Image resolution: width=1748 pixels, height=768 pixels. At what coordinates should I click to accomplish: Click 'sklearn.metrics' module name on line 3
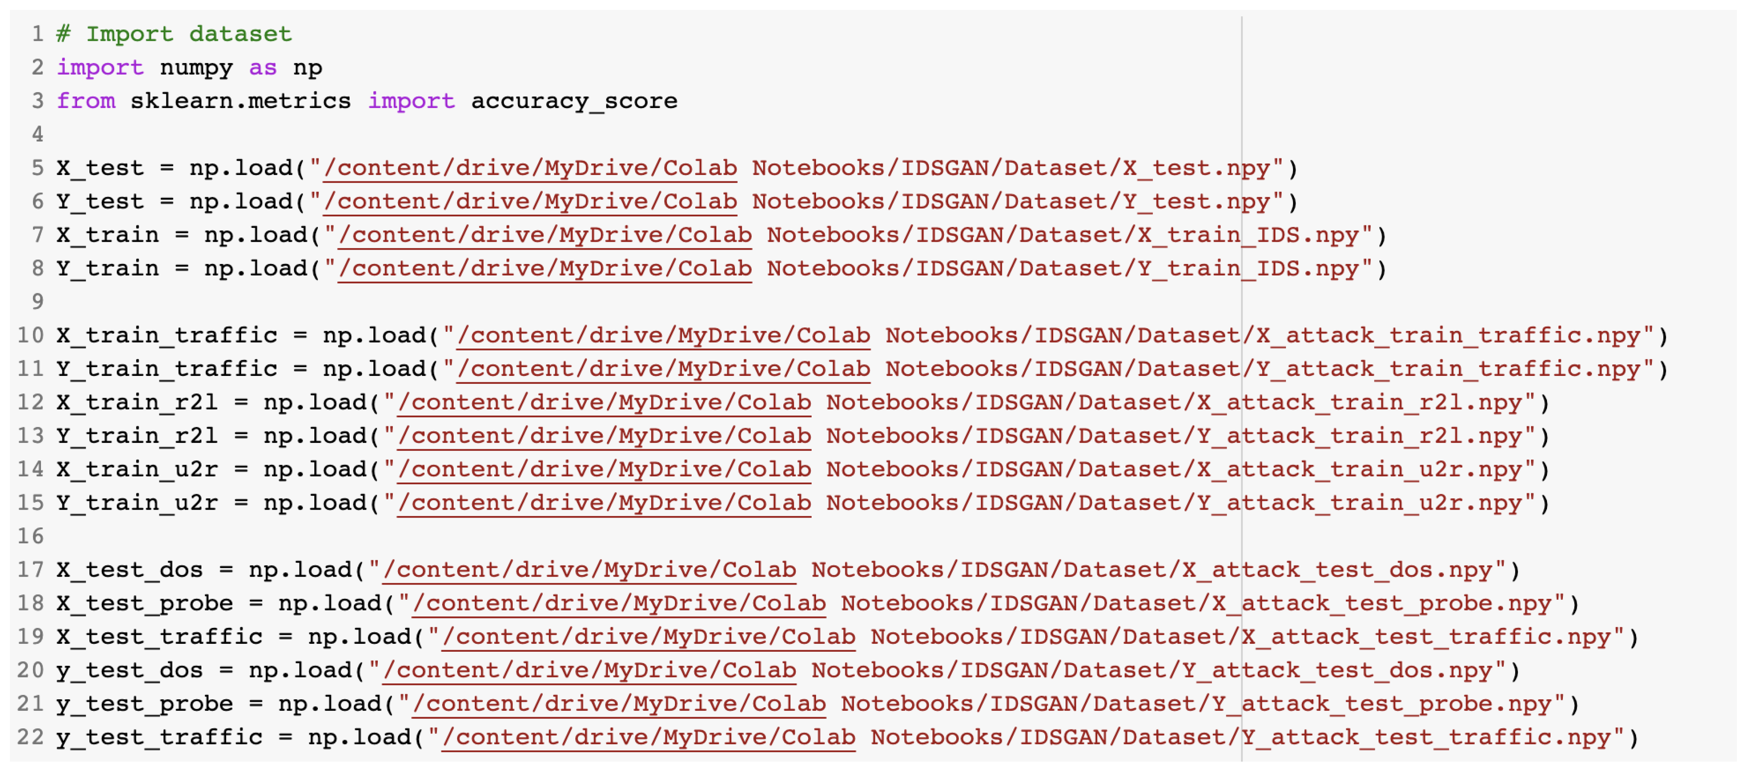click(x=240, y=101)
